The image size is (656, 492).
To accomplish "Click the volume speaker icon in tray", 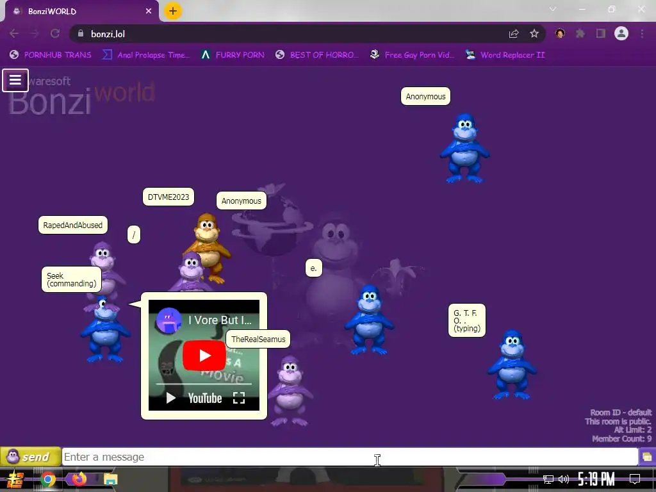I will click(x=564, y=479).
